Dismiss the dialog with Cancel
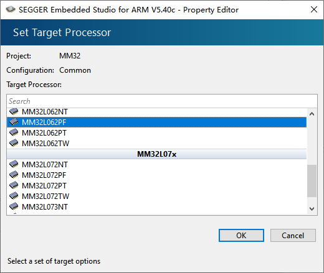Screen dimensions: 324x273 pos(293,235)
